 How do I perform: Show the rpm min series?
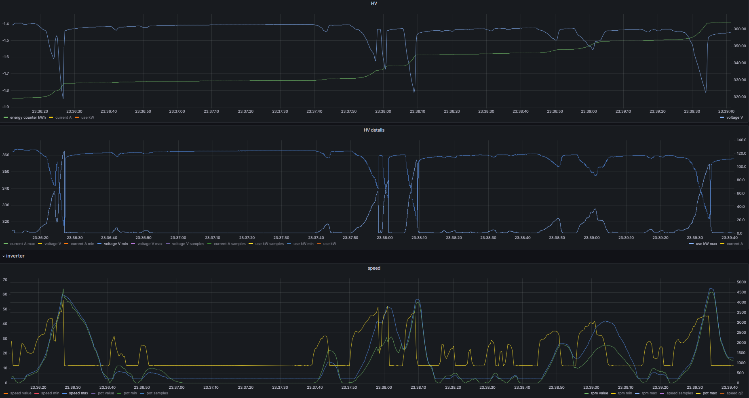pyautogui.click(x=625, y=393)
